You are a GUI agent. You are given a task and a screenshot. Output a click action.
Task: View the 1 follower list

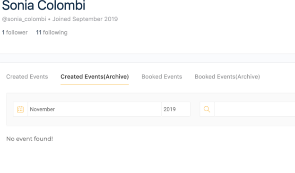click(x=15, y=33)
